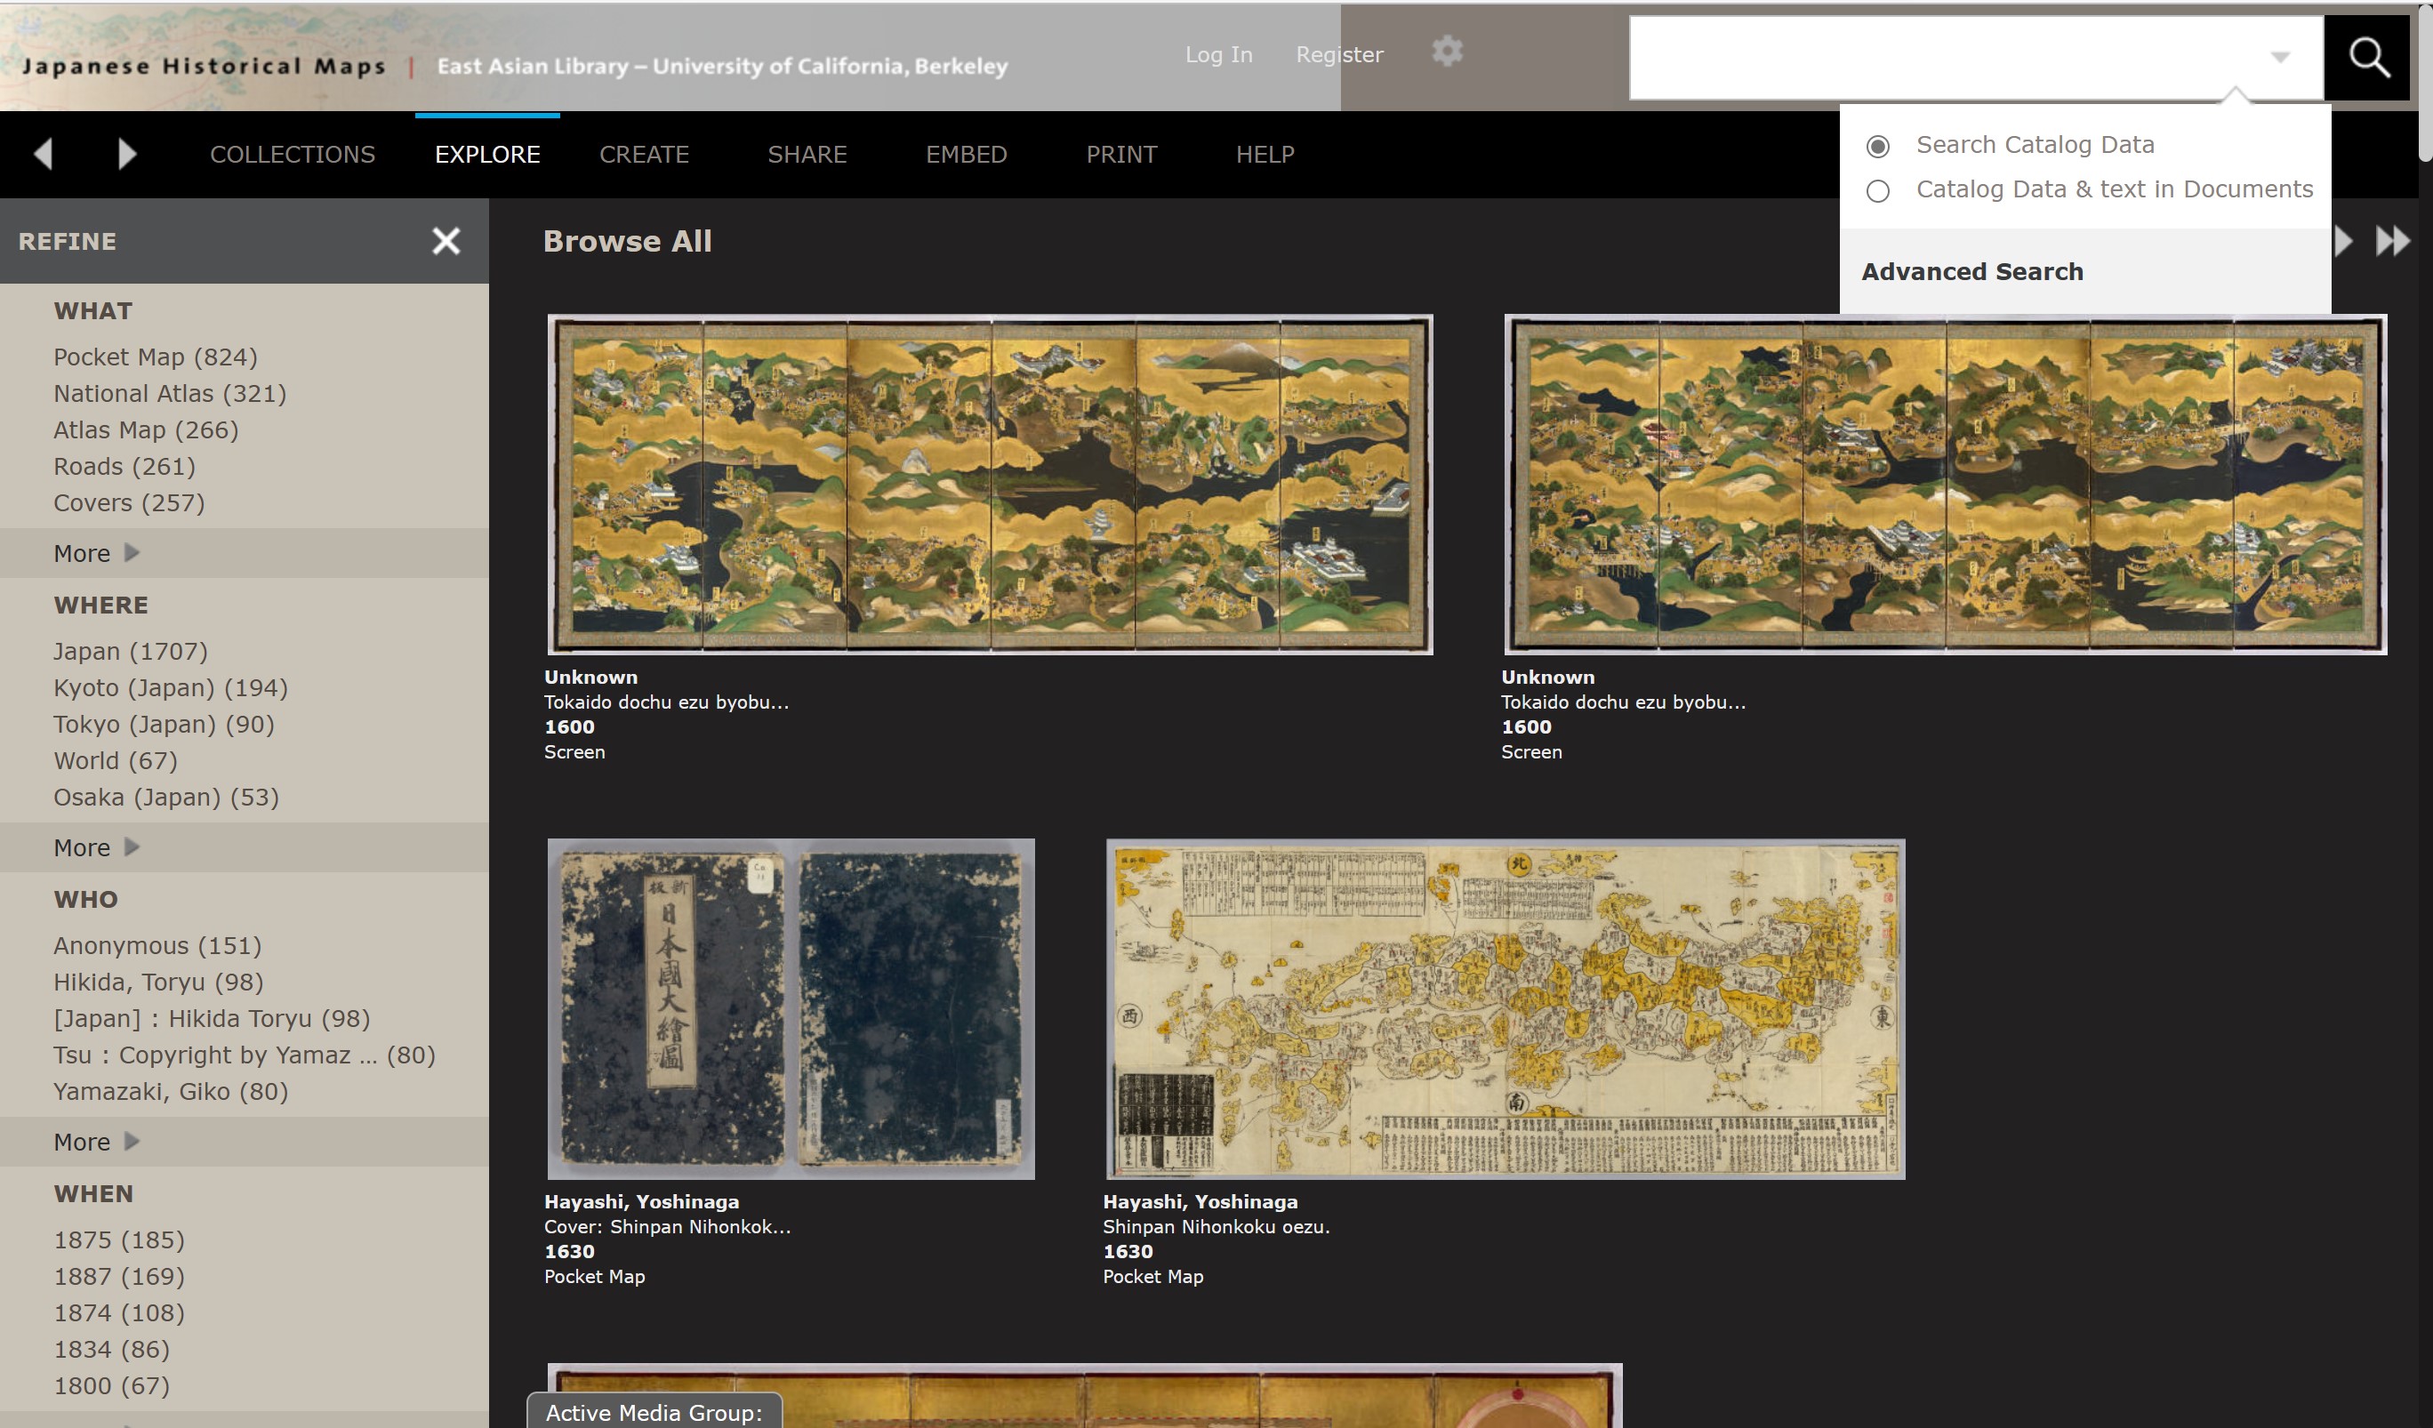This screenshot has width=2433, height=1428.
Task: Open Advanced Search
Action: point(1972,272)
